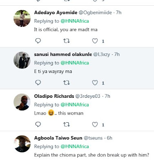Open the 6h timestamp on Agboola's tweet

[x=109, y=138]
